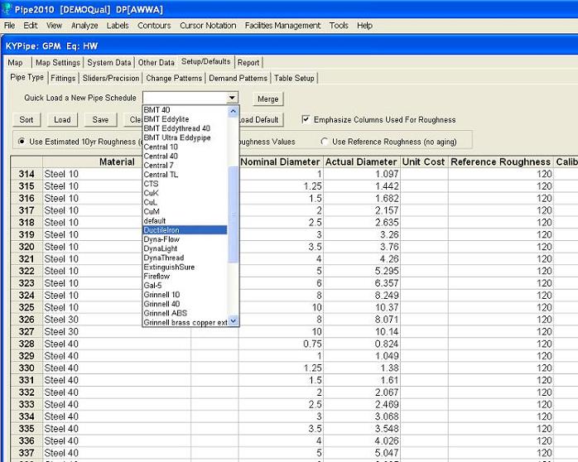This screenshot has height=462, width=578.
Task: Open the View menu
Action: (54, 26)
